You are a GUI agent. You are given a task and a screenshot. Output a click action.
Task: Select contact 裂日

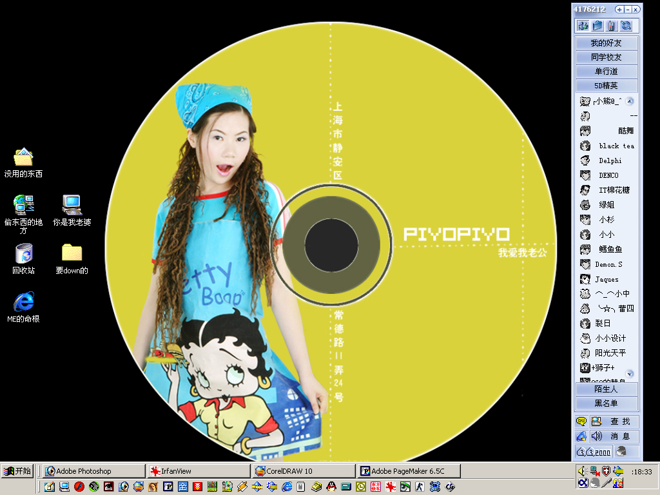595,324
